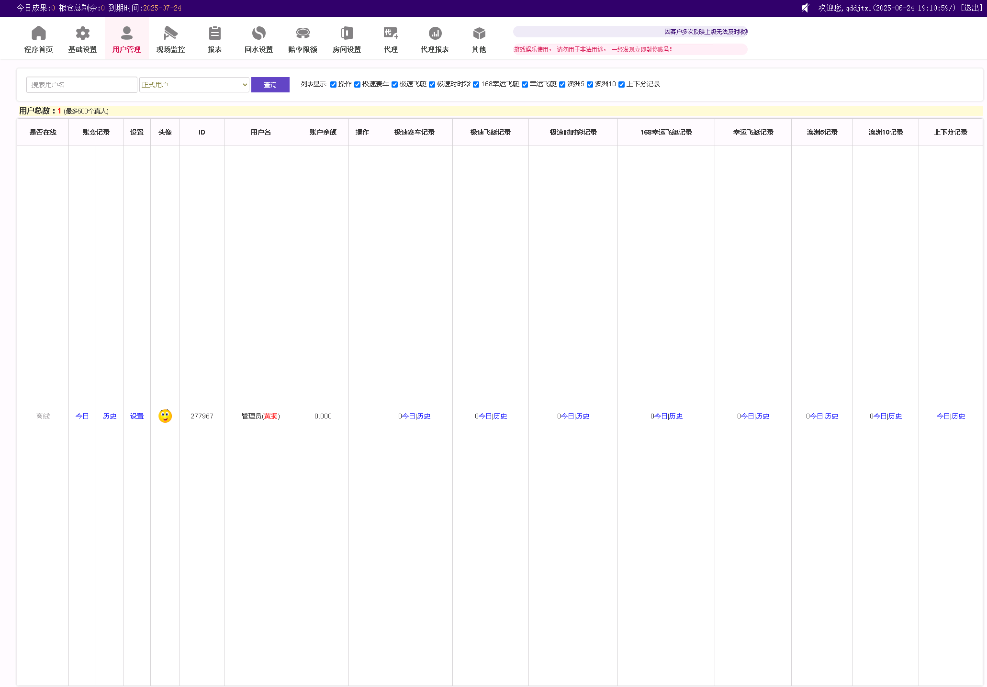The width and height of the screenshot is (987, 687).
Task: Open 赔率限额 icon
Action: (x=303, y=34)
